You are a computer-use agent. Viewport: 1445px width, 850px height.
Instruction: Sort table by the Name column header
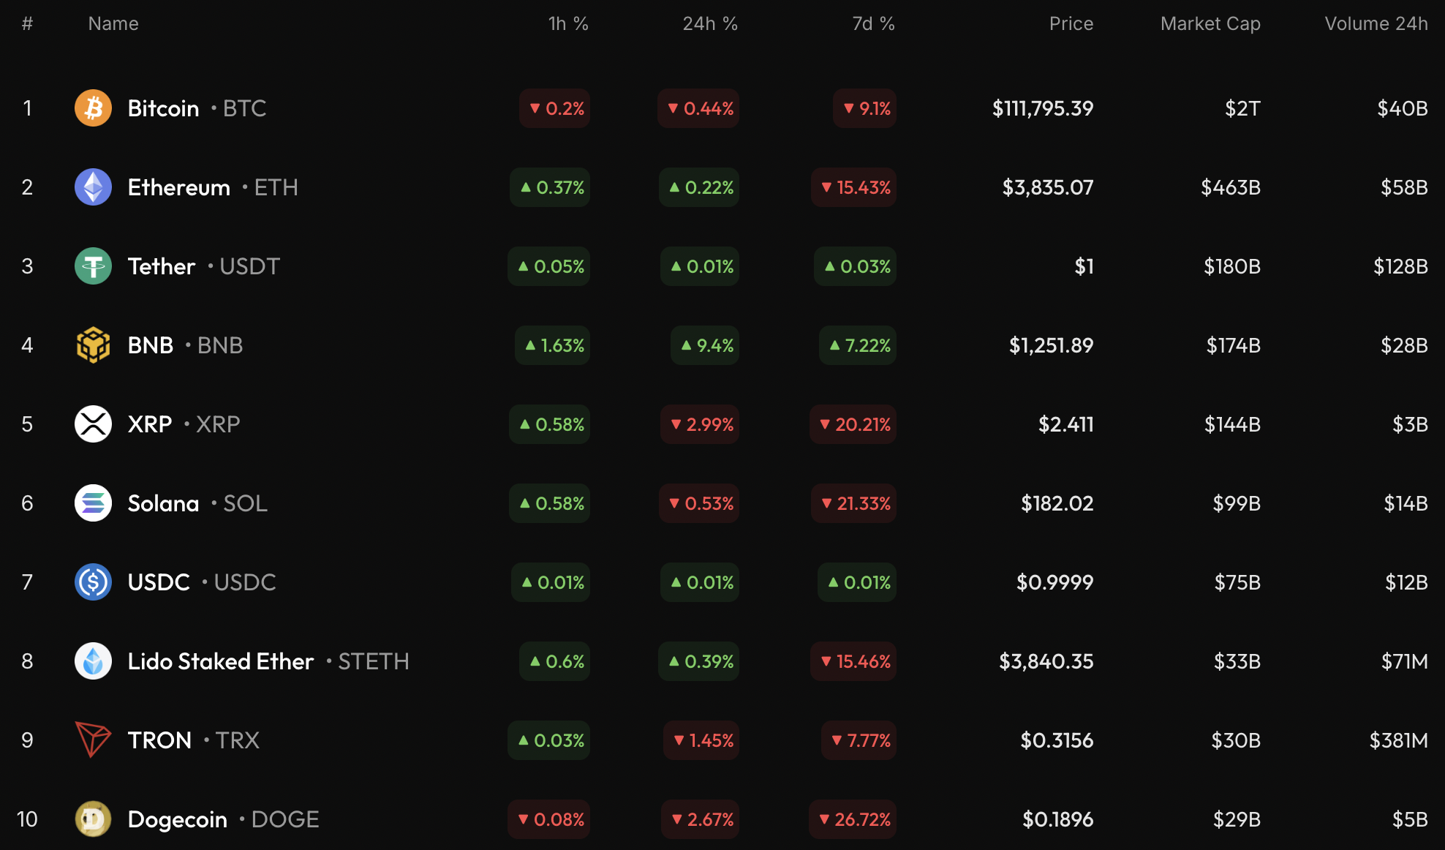coord(113,24)
